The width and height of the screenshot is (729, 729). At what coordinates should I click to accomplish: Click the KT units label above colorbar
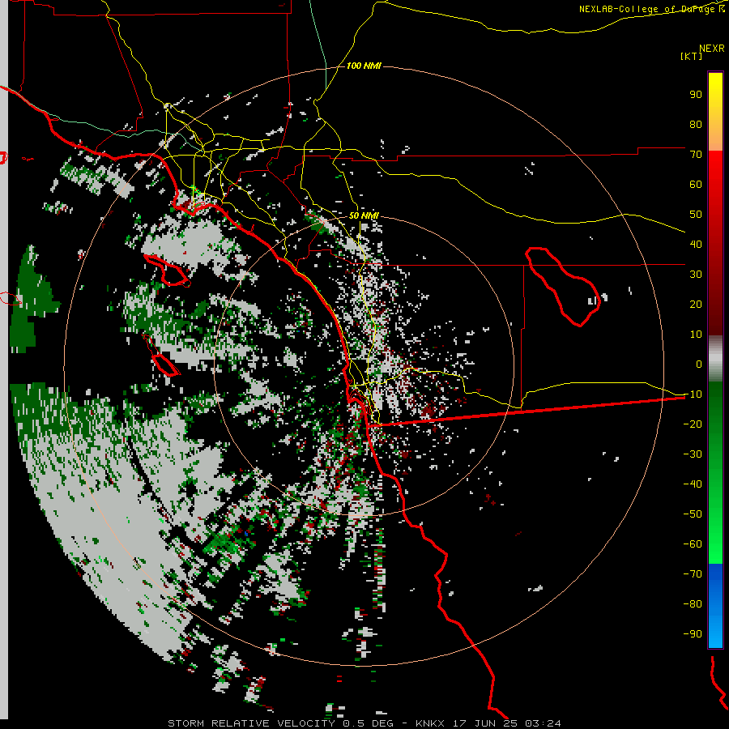pos(692,56)
